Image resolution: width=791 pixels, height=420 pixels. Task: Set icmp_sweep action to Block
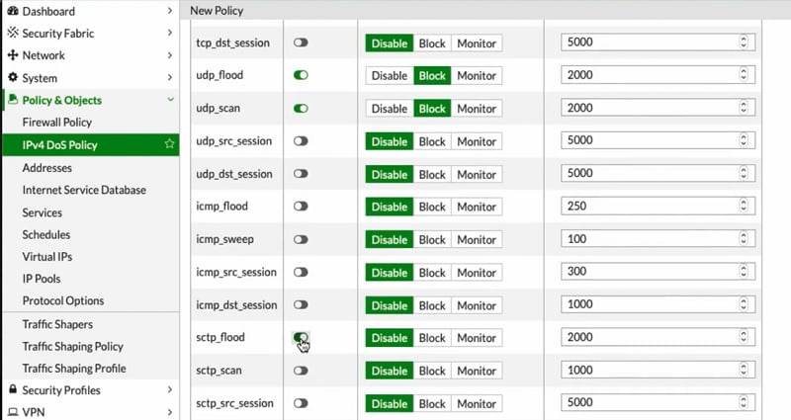pos(432,239)
